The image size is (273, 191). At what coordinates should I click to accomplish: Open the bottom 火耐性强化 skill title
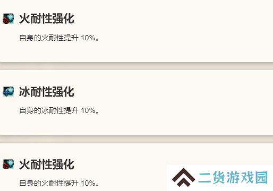[47, 164]
